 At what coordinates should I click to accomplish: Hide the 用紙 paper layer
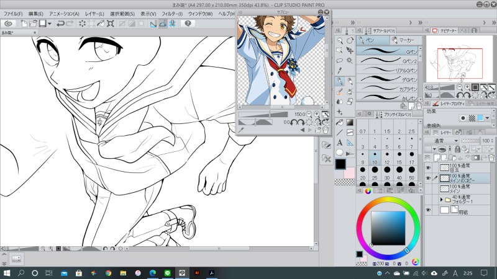click(428, 210)
